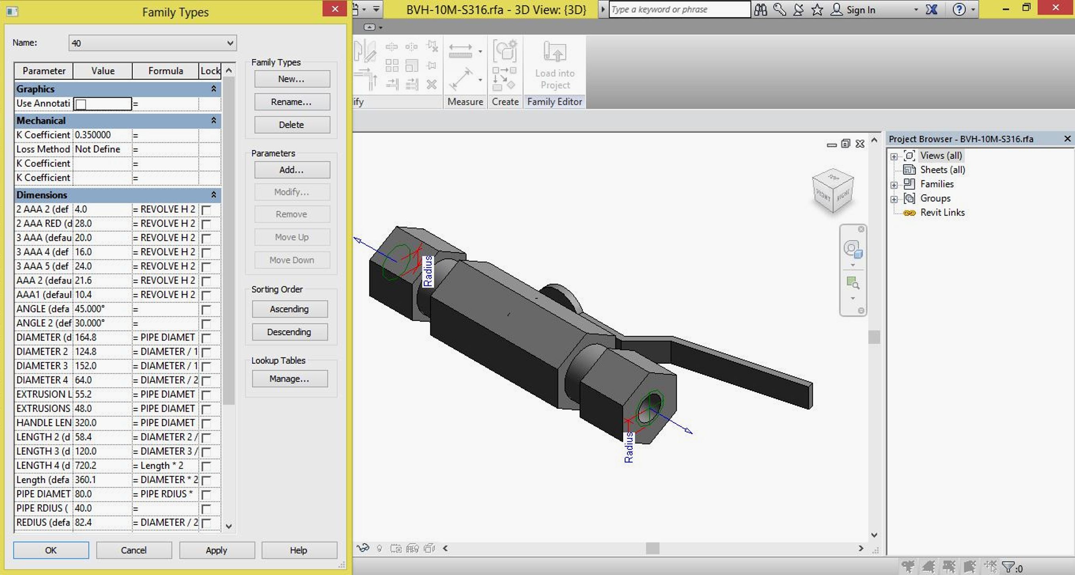Select Revit Links in Project Browser

coord(942,212)
